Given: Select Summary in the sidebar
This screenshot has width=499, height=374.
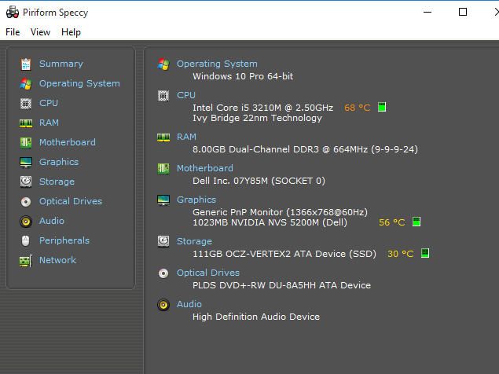Looking at the screenshot, I should 61,64.
